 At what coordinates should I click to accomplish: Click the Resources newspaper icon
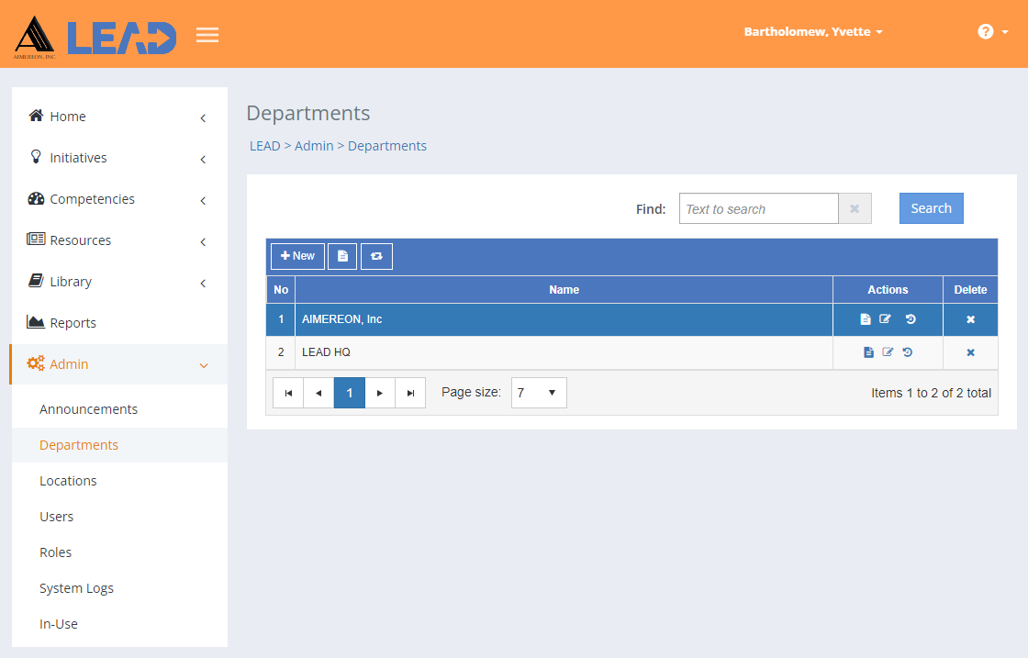click(x=36, y=239)
